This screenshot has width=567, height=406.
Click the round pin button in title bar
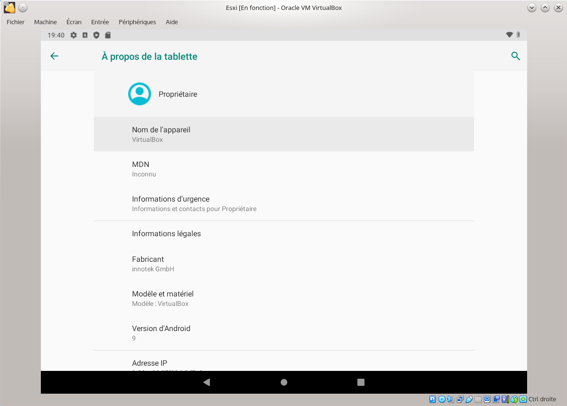(x=23, y=8)
